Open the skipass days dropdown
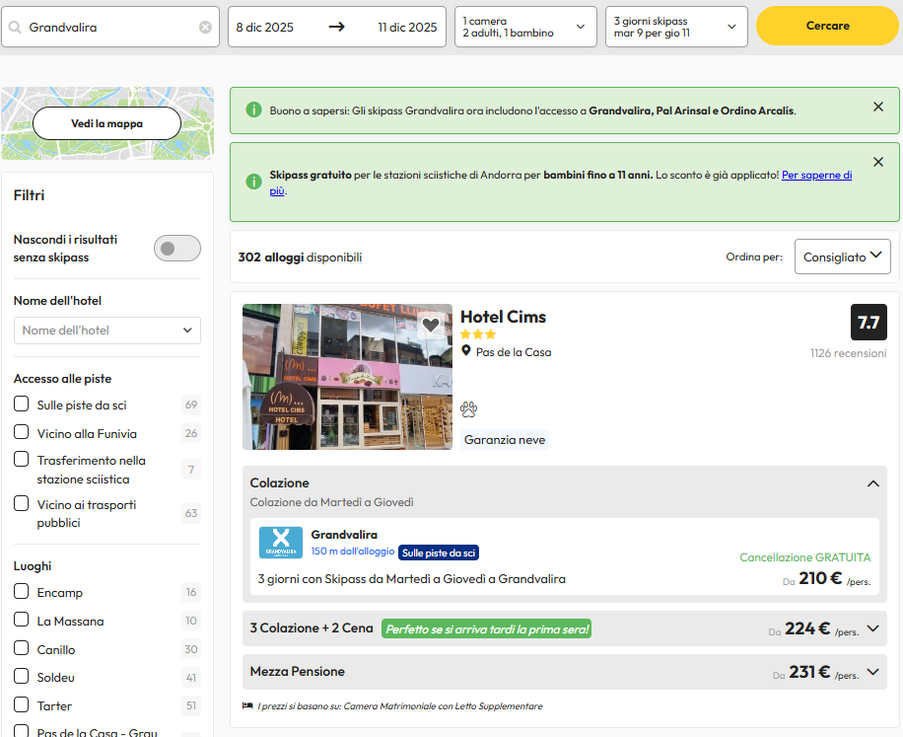 676,27
